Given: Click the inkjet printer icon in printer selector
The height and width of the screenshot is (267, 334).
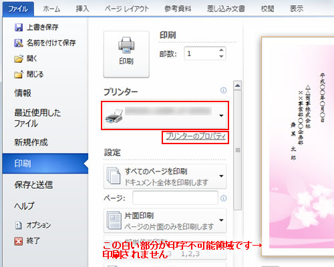Looking at the screenshot, I should [114, 116].
